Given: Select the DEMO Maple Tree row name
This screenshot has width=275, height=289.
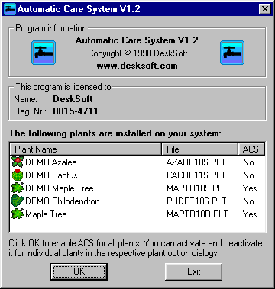Looking at the screenshot, I should [x=60, y=188].
